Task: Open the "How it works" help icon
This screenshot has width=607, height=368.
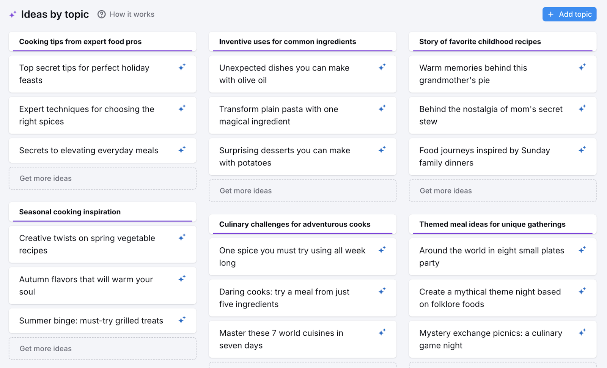Action: (101, 14)
